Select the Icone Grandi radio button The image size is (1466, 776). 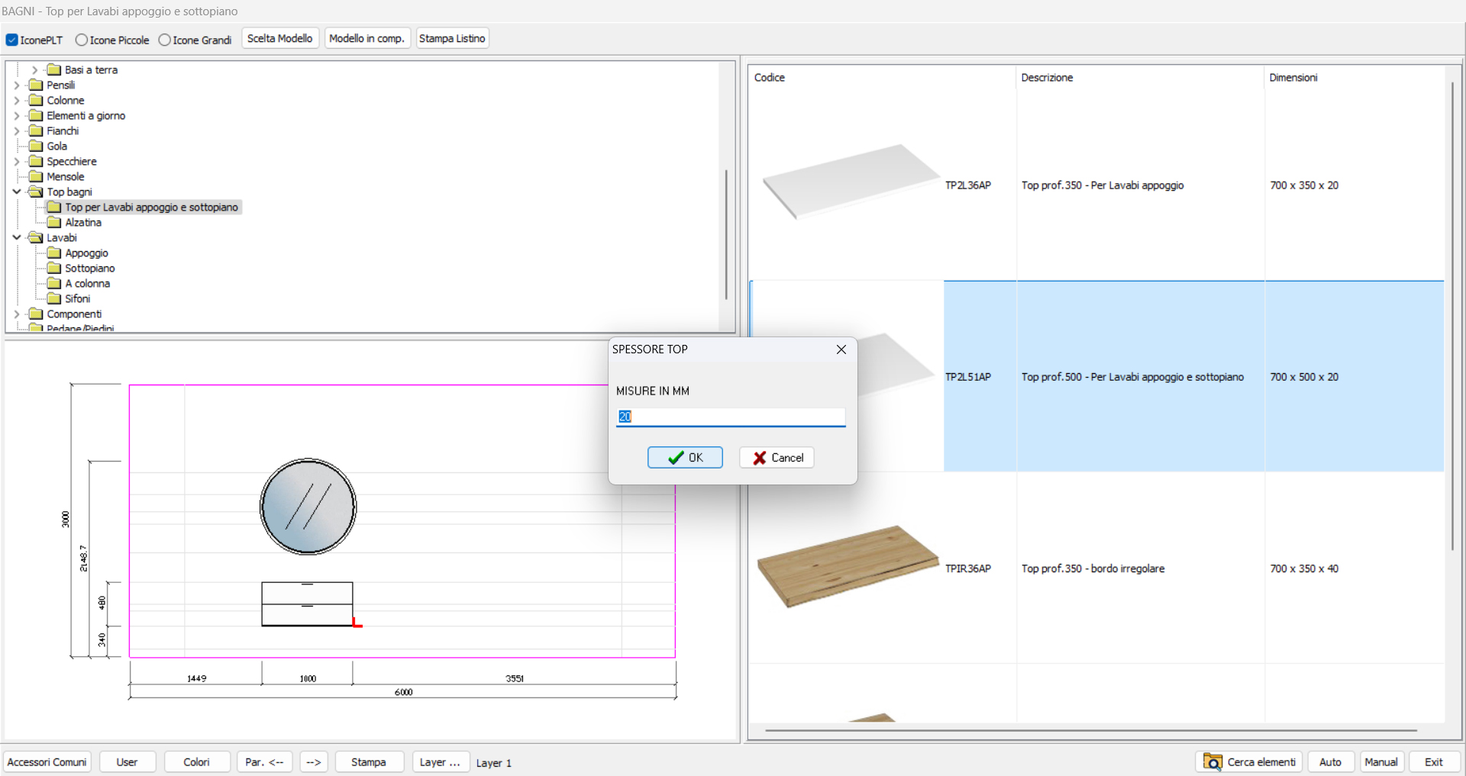164,40
